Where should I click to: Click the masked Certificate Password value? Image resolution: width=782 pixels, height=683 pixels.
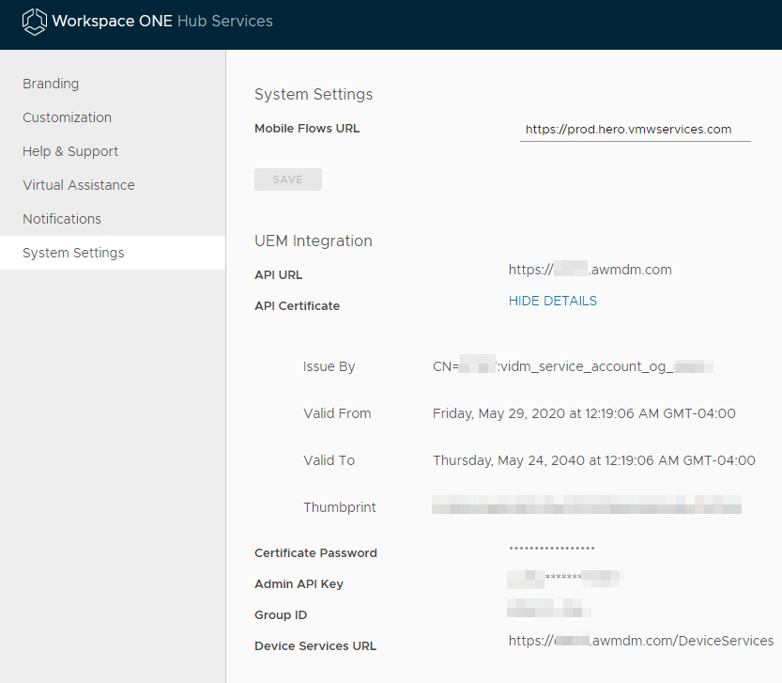[551, 549]
